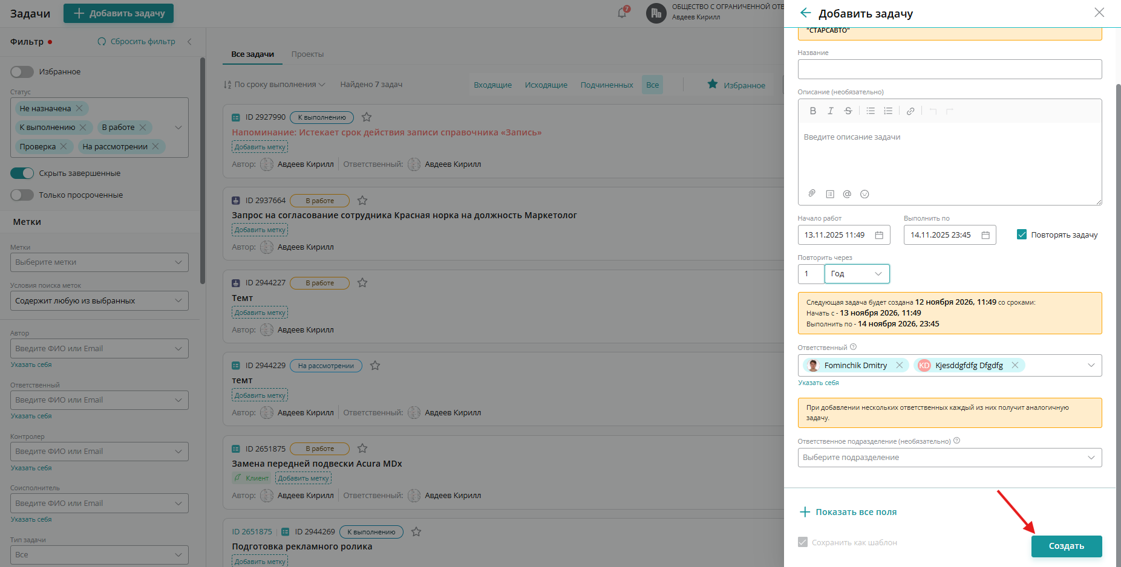Turn off Скрыть завершенные switch

(22, 173)
